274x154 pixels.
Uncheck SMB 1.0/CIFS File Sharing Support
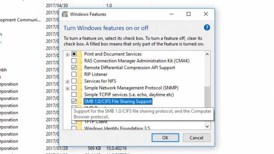tap(74, 101)
